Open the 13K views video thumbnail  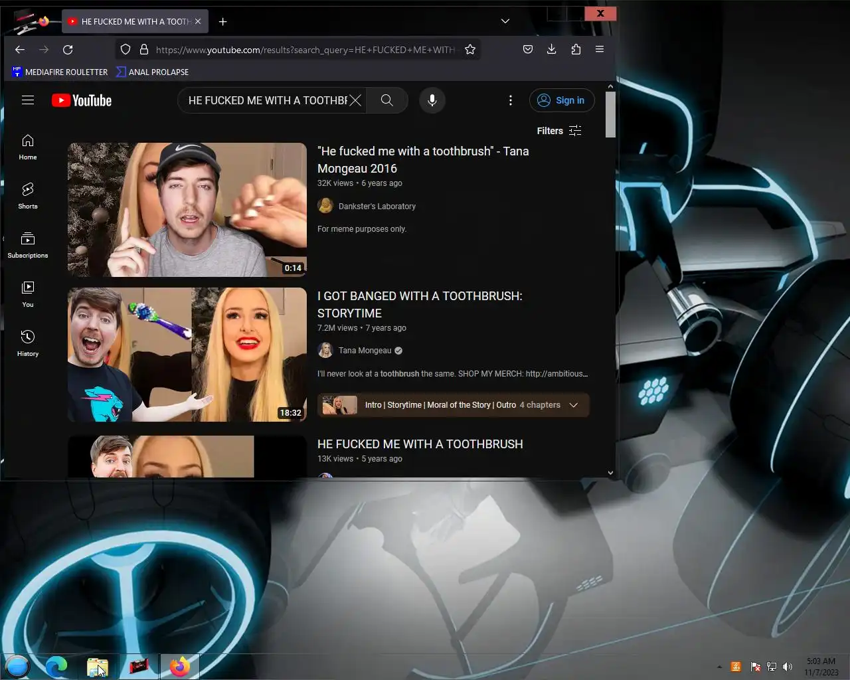point(187,456)
